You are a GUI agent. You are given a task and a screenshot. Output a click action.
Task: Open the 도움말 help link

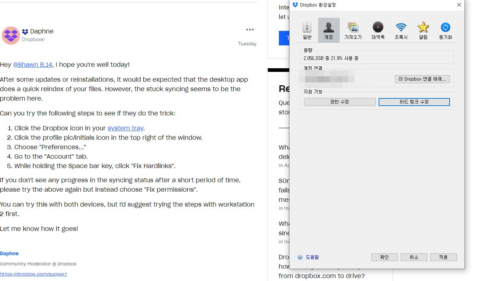(312, 257)
